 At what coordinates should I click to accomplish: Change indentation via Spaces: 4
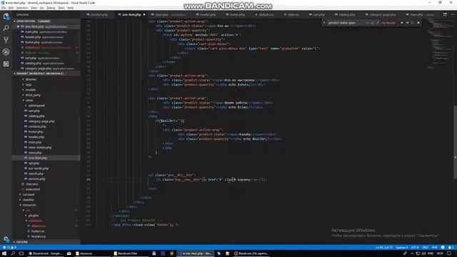[x=401, y=248]
